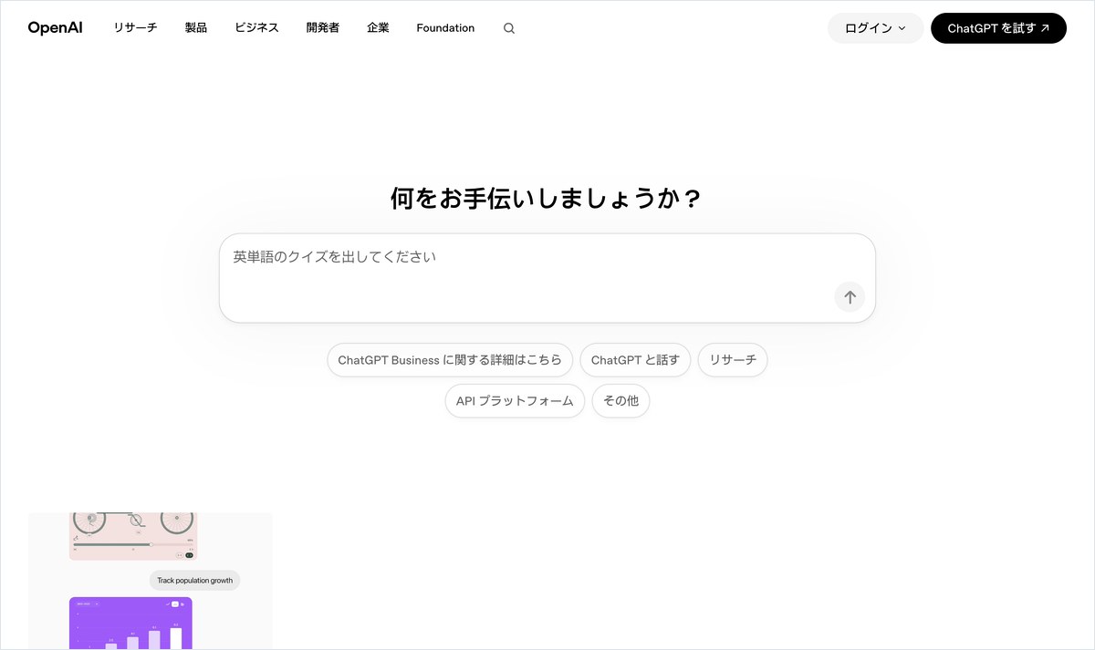Image resolution: width=1095 pixels, height=650 pixels.
Task: Select the その他 suggestion chip
Action: pyautogui.click(x=620, y=401)
